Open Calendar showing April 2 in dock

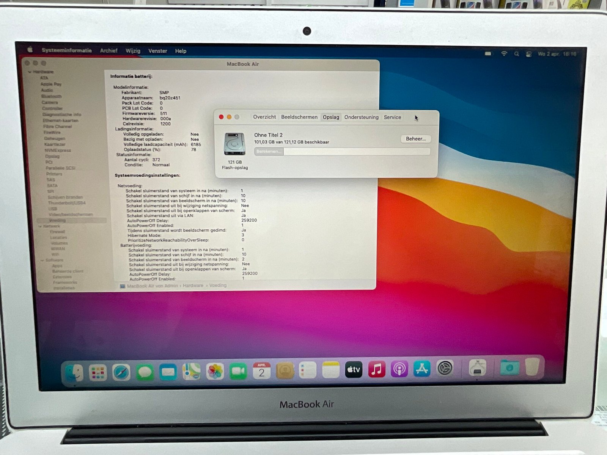pos(262,370)
